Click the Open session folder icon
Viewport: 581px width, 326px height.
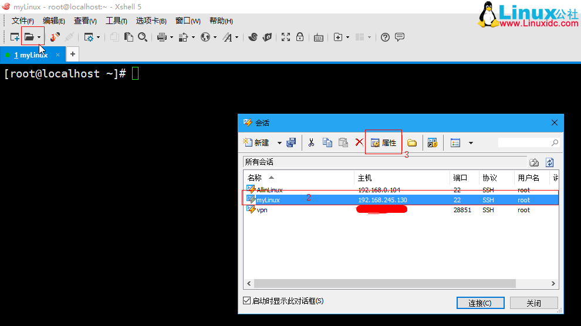click(x=29, y=37)
